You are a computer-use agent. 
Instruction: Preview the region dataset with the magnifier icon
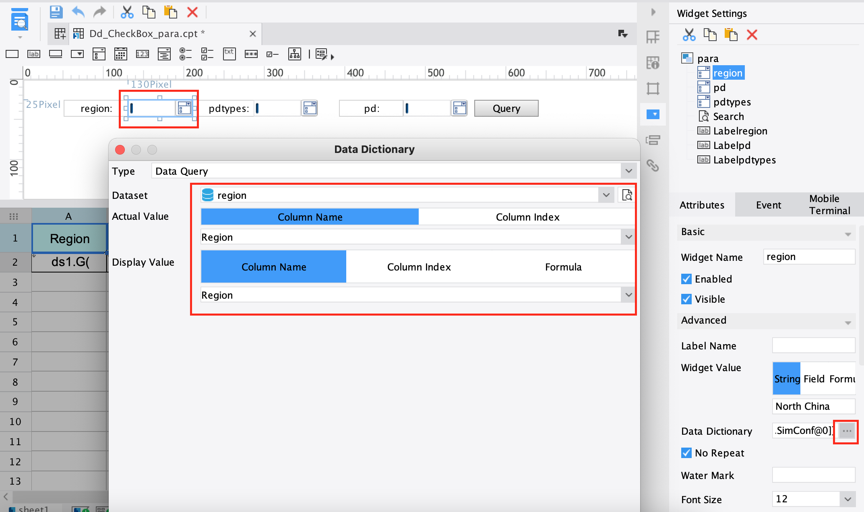pyautogui.click(x=626, y=195)
